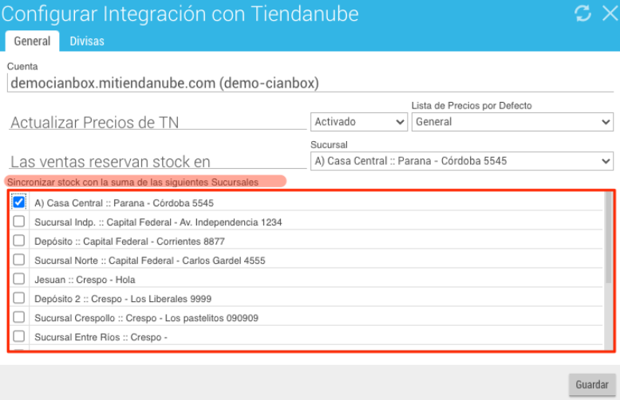
Task: Click the Cuenta account input field
Action: point(310,84)
